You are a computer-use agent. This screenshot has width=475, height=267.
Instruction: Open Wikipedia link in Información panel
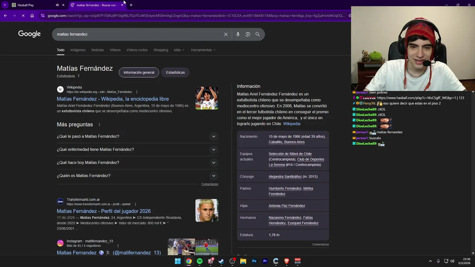pos(292,124)
